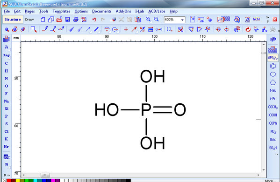Click the Zoom out magnifier
This screenshot has width=280, height=182.
pos(157,19)
